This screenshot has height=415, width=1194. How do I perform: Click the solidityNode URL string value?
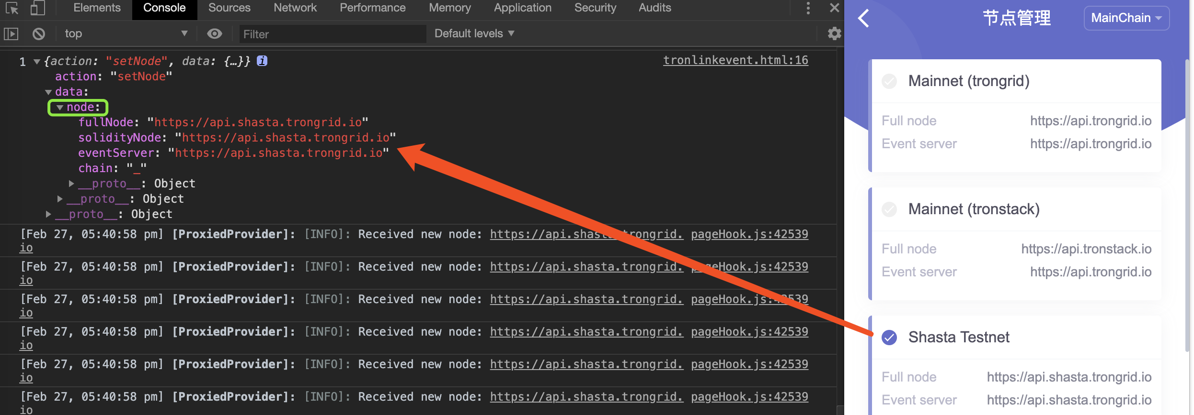[x=286, y=138]
